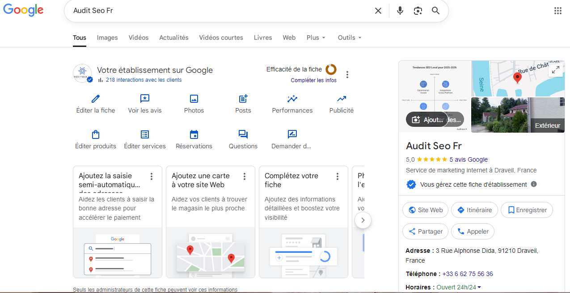Open the Performances chart icon
570x293 pixels.
click(292, 99)
